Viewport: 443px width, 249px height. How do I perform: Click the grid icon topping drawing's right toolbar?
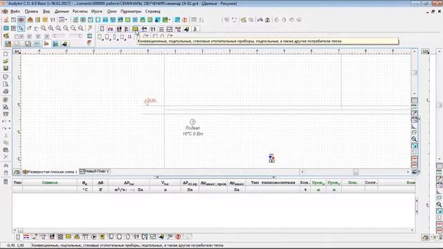point(414,100)
